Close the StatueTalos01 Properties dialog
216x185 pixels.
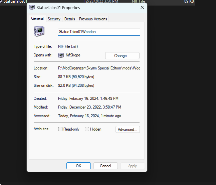click(142, 7)
